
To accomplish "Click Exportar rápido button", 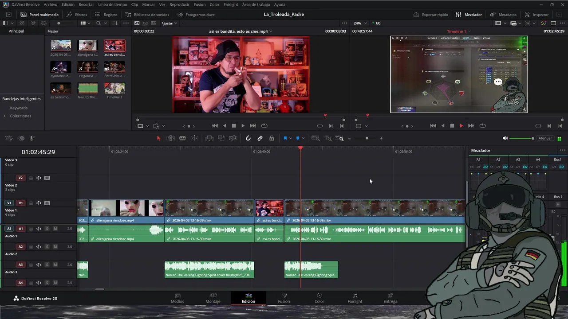I will point(430,15).
